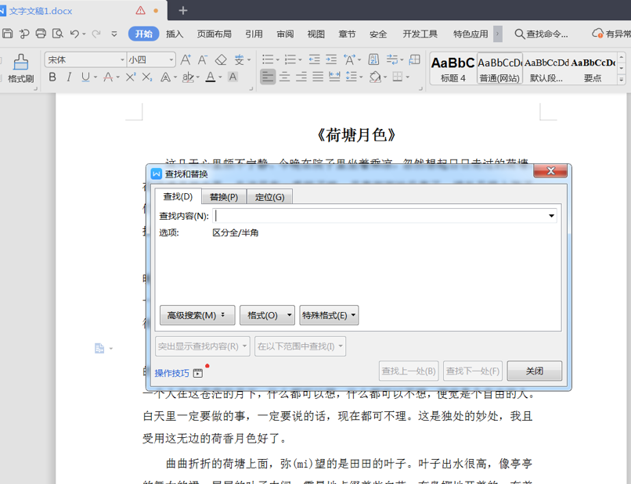Click the numbered list icon

[x=290, y=60]
